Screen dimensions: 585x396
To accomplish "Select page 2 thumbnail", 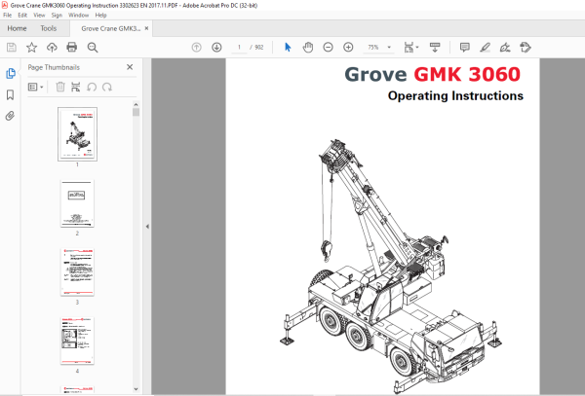I will coord(77,203).
